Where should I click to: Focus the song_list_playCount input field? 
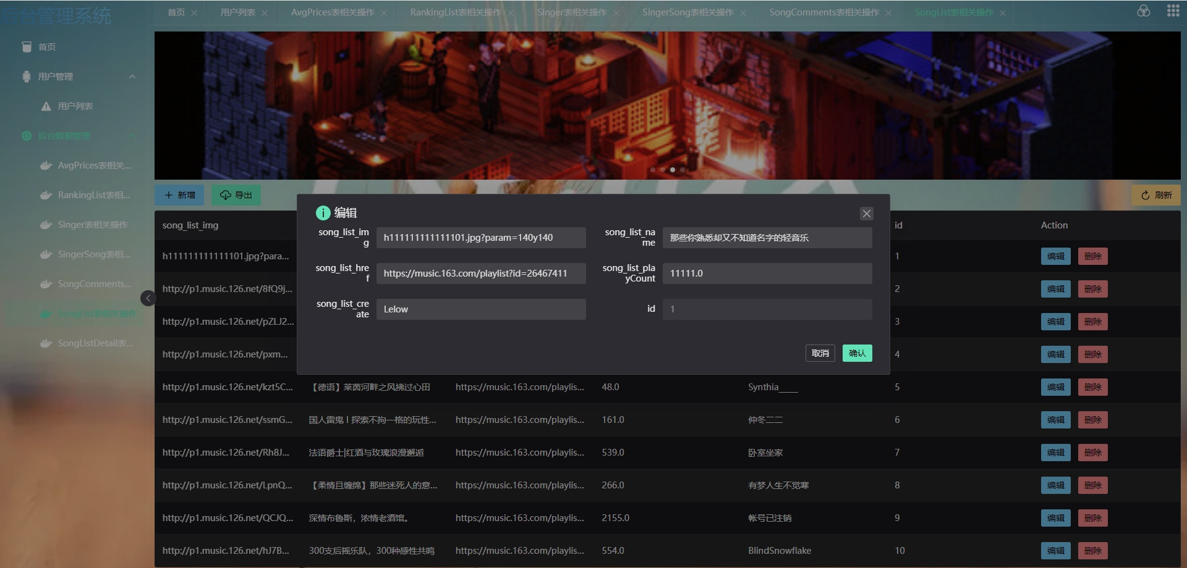pos(767,274)
